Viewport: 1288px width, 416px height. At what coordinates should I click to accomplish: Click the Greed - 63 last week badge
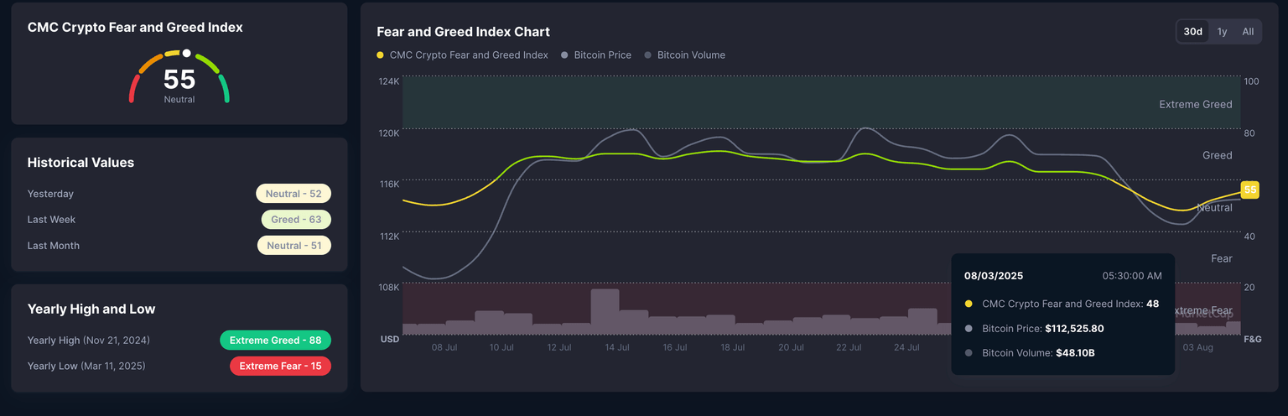tap(296, 220)
